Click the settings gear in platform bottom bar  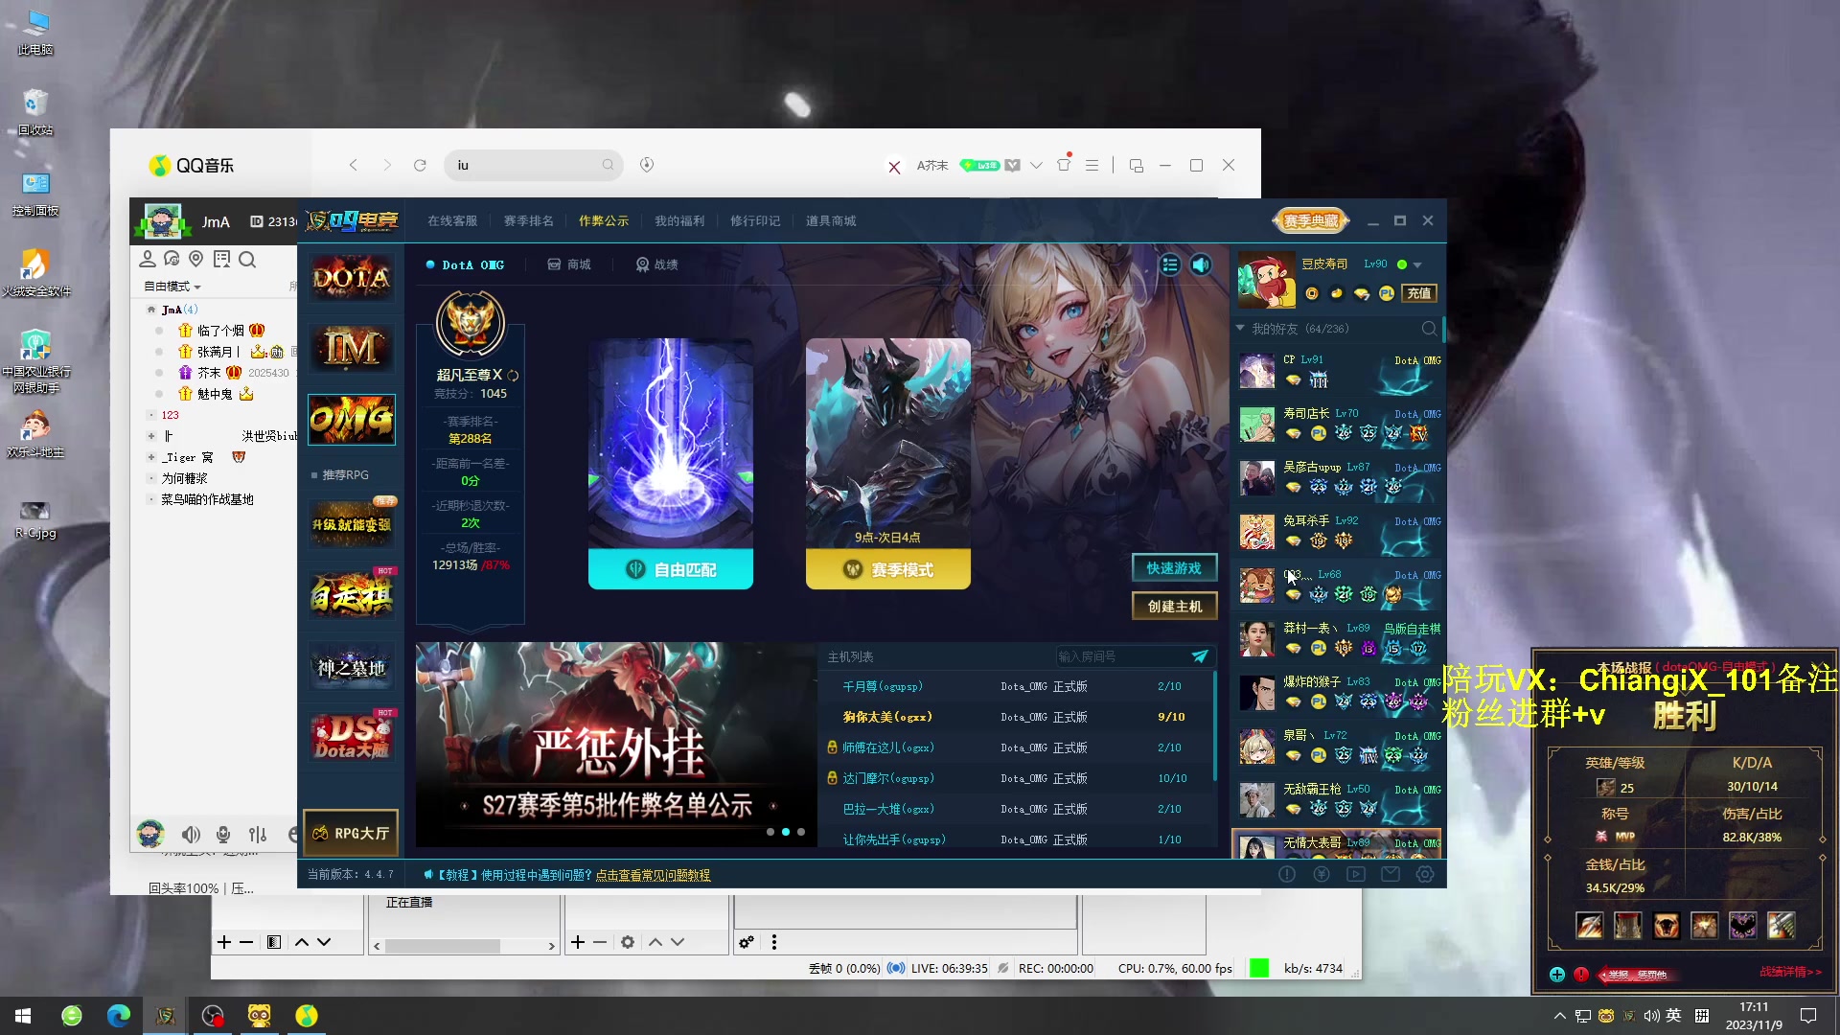[x=1425, y=874]
